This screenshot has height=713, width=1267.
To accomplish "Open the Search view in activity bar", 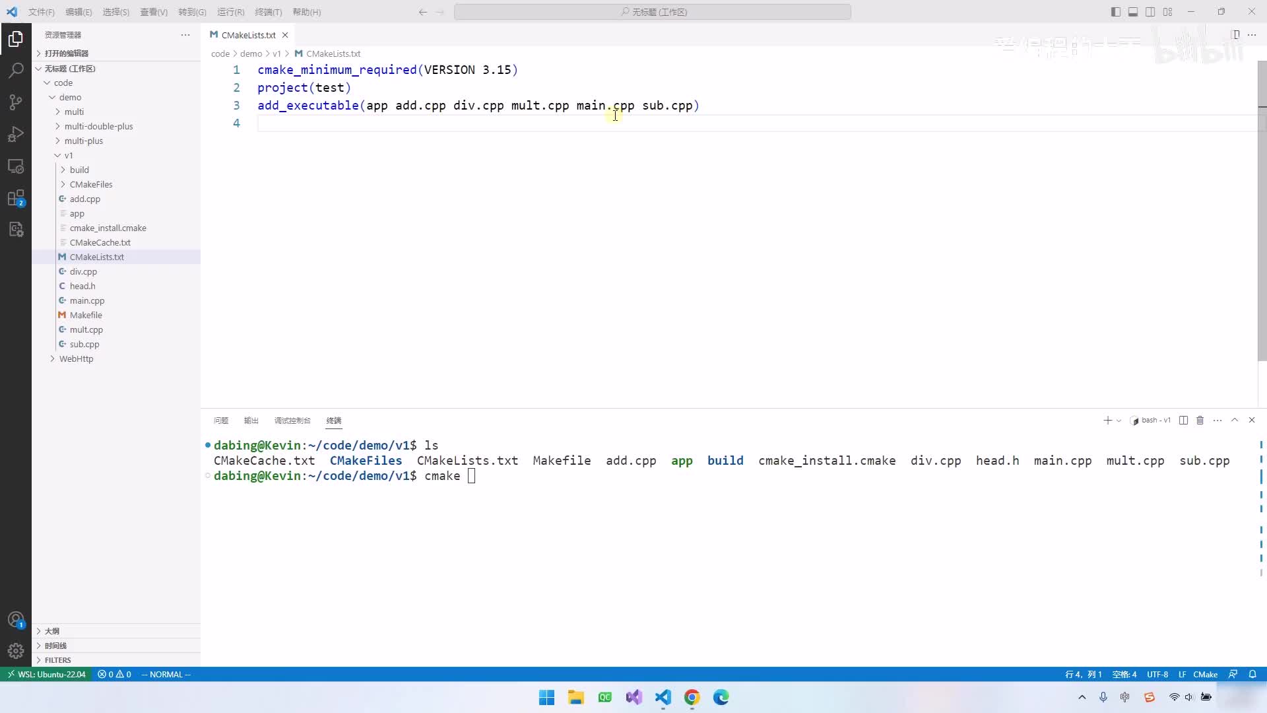I will (x=16, y=71).
